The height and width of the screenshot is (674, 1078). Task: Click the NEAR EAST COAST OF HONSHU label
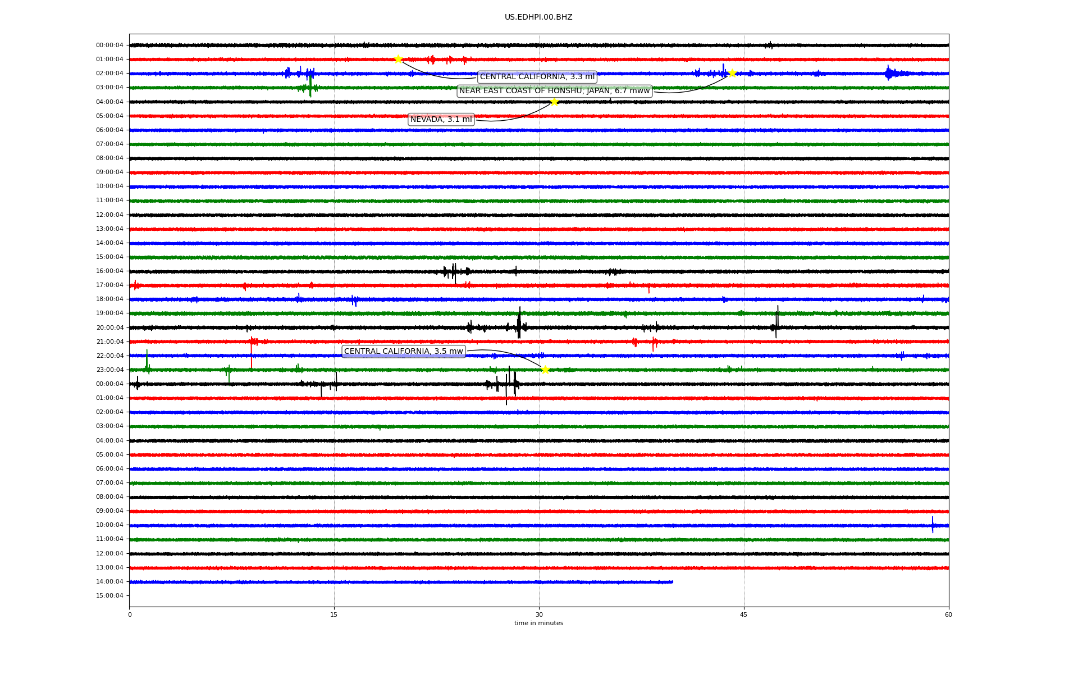tap(554, 91)
